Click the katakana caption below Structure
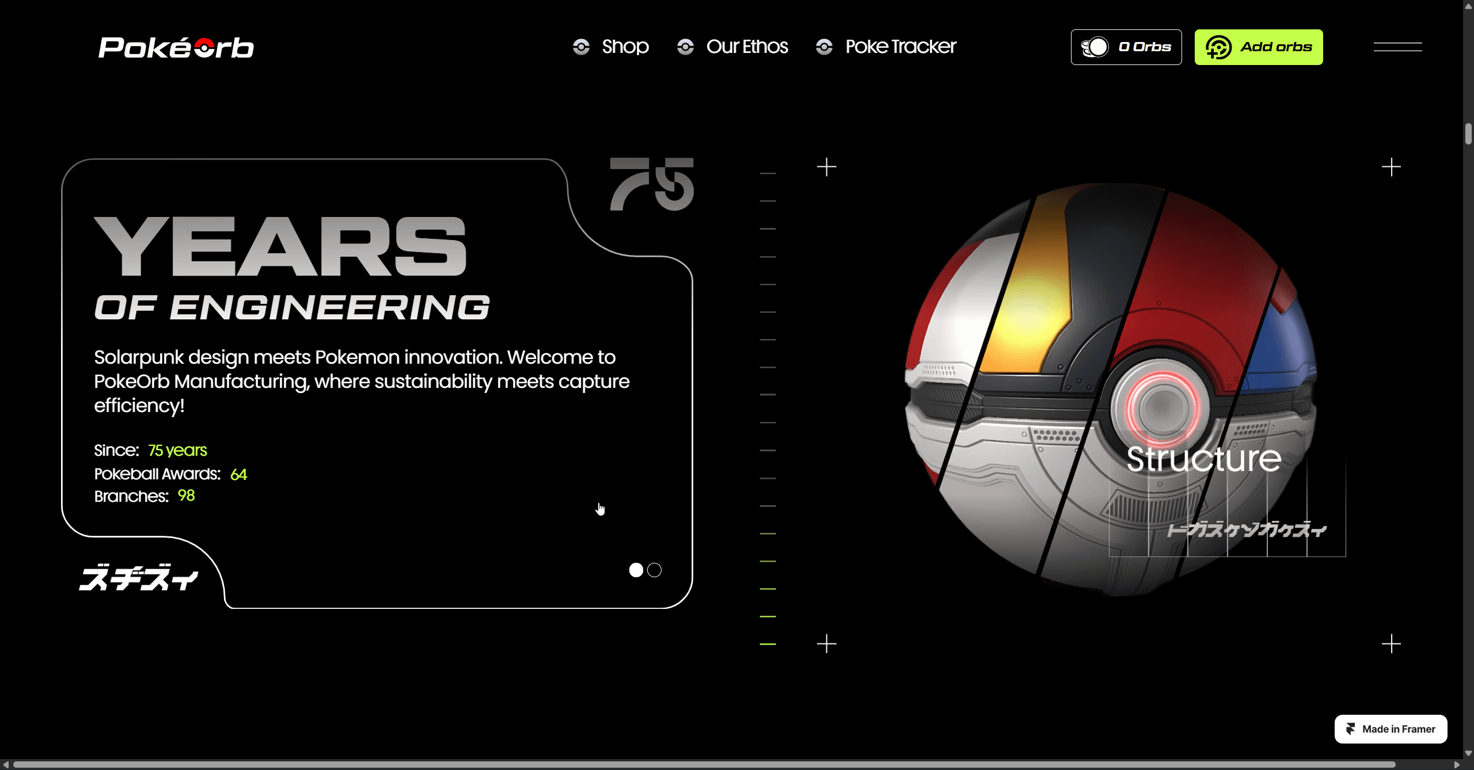1474x770 pixels. (1247, 529)
